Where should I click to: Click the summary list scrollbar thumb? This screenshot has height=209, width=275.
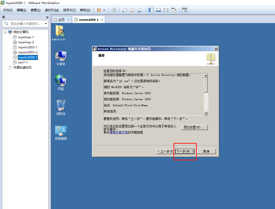(206, 85)
